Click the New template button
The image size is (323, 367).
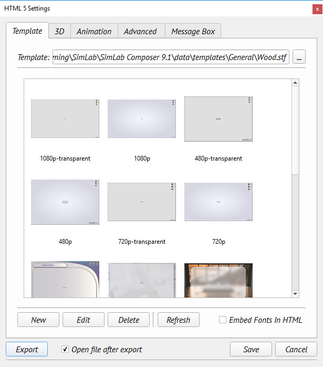pos(38,320)
